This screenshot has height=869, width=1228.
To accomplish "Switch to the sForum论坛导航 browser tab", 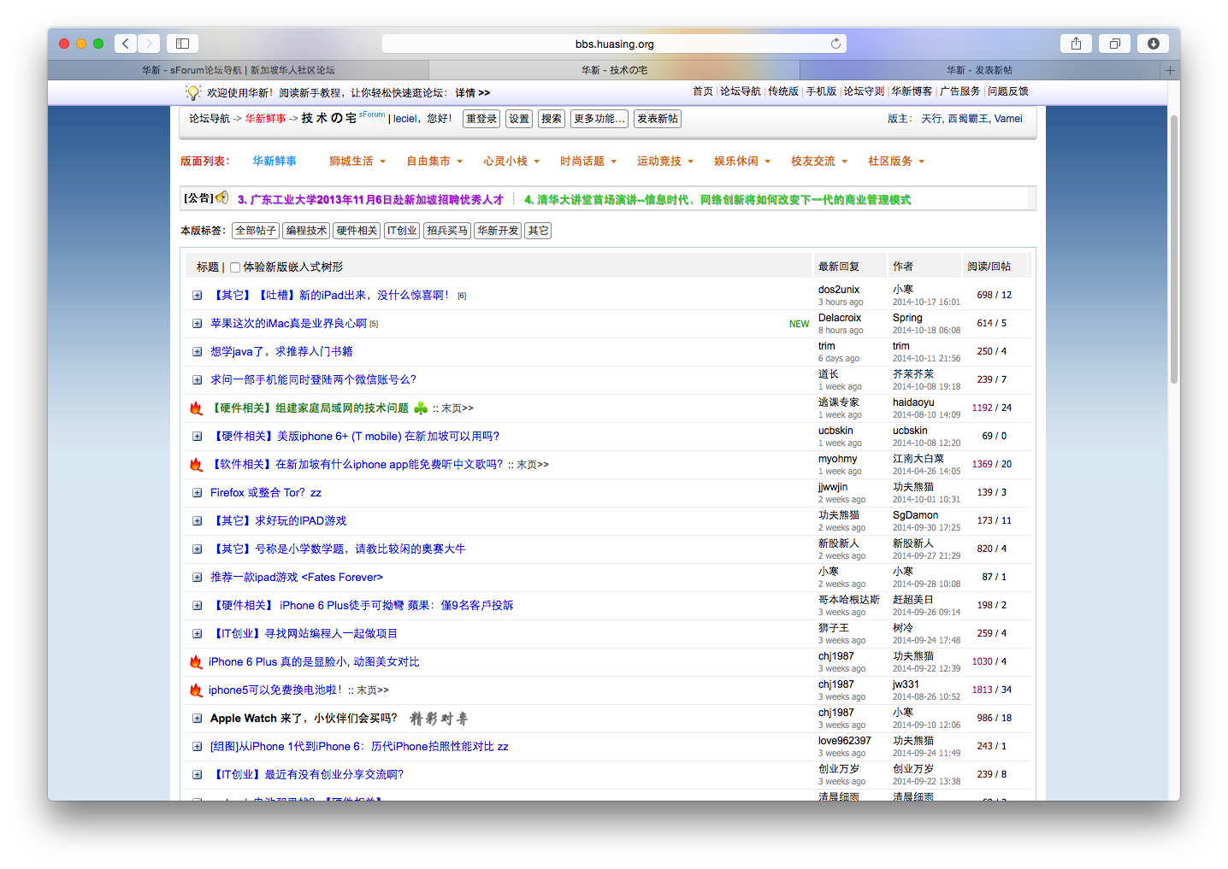I will coord(238,70).
